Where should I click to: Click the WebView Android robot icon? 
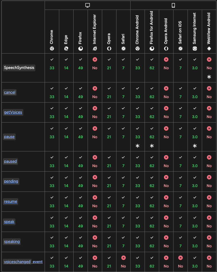[x=209, y=49]
